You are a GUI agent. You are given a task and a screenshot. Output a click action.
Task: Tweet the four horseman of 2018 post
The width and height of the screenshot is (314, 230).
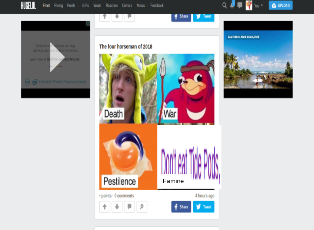coord(204,207)
